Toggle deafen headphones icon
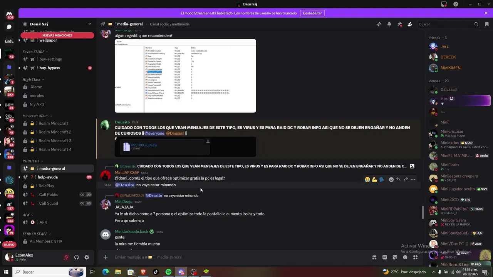 (x=77, y=257)
